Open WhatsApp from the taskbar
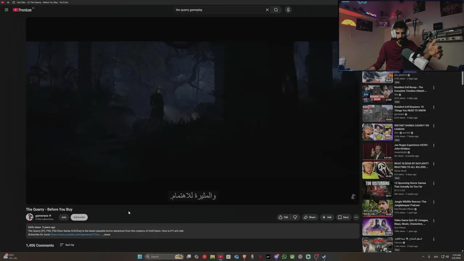Viewport: 464px width, 261px height. [284, 257]
